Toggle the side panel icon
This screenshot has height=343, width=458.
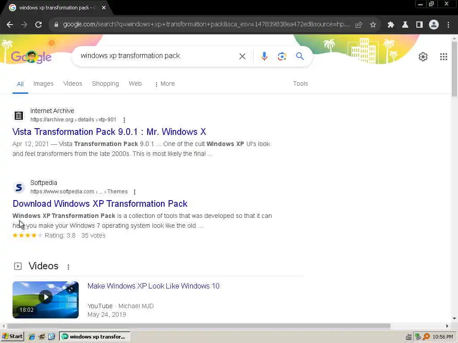click(x=420, y=25)
